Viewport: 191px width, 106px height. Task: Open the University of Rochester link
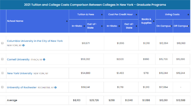click(22, 87)
